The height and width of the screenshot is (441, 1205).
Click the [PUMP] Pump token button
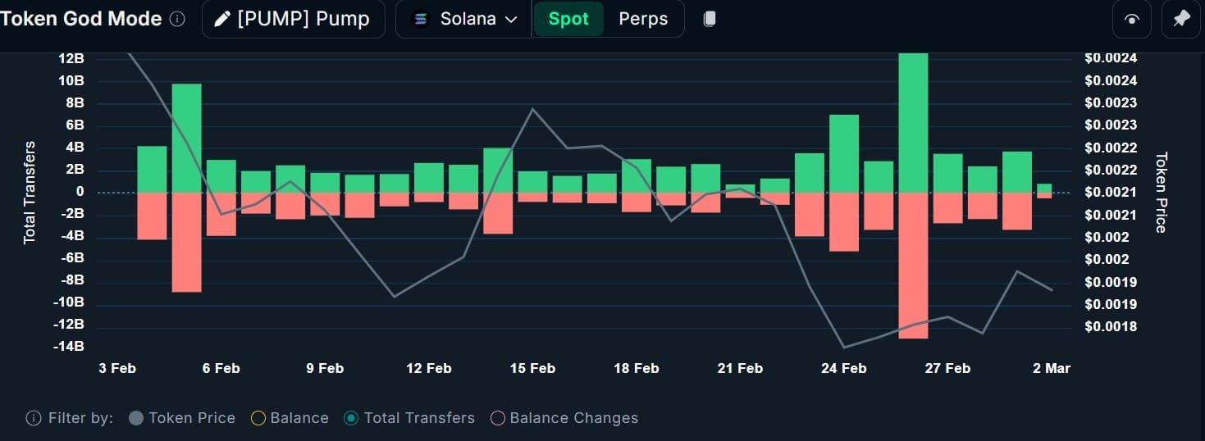click(x=293, y=19)
